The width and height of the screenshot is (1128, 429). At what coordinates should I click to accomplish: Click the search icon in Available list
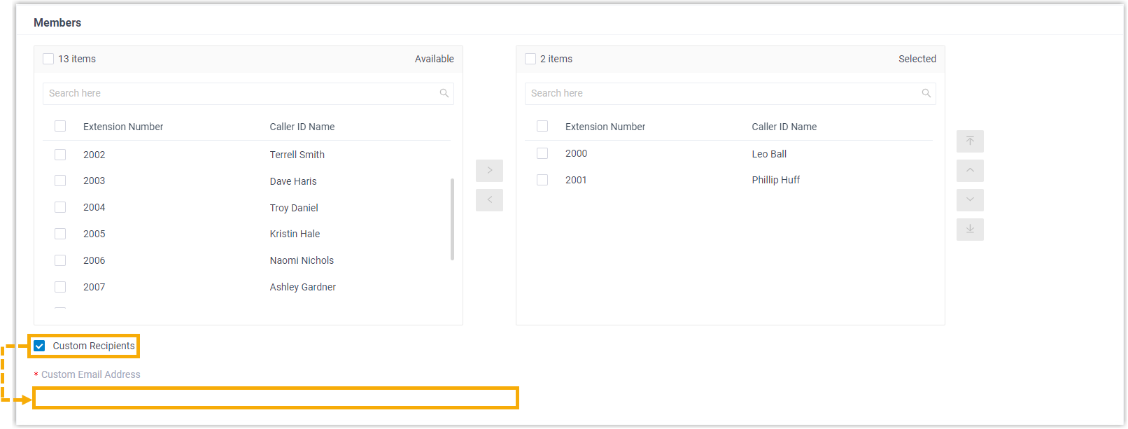(444, 94)
